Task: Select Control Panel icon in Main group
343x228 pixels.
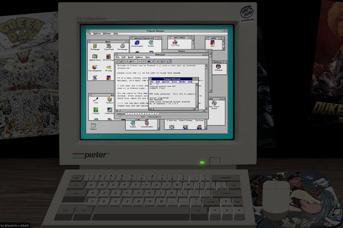Action: [x=109, y=47]
